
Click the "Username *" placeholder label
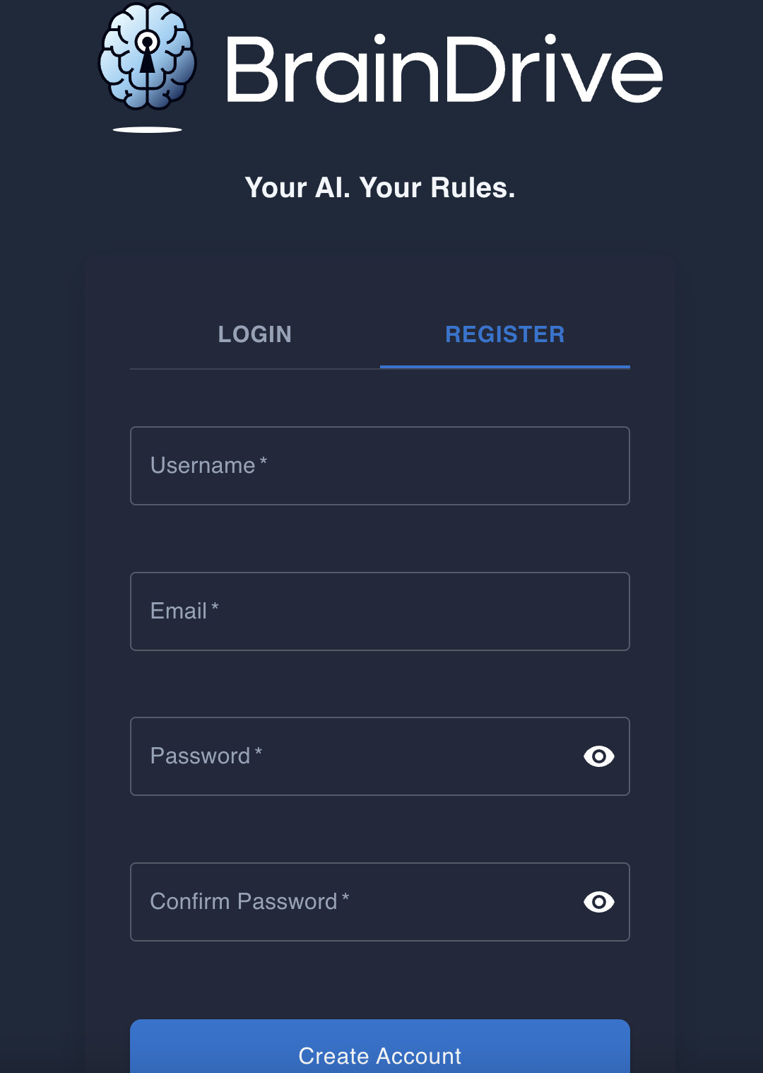pyautogui.click(x=208, y=466)
